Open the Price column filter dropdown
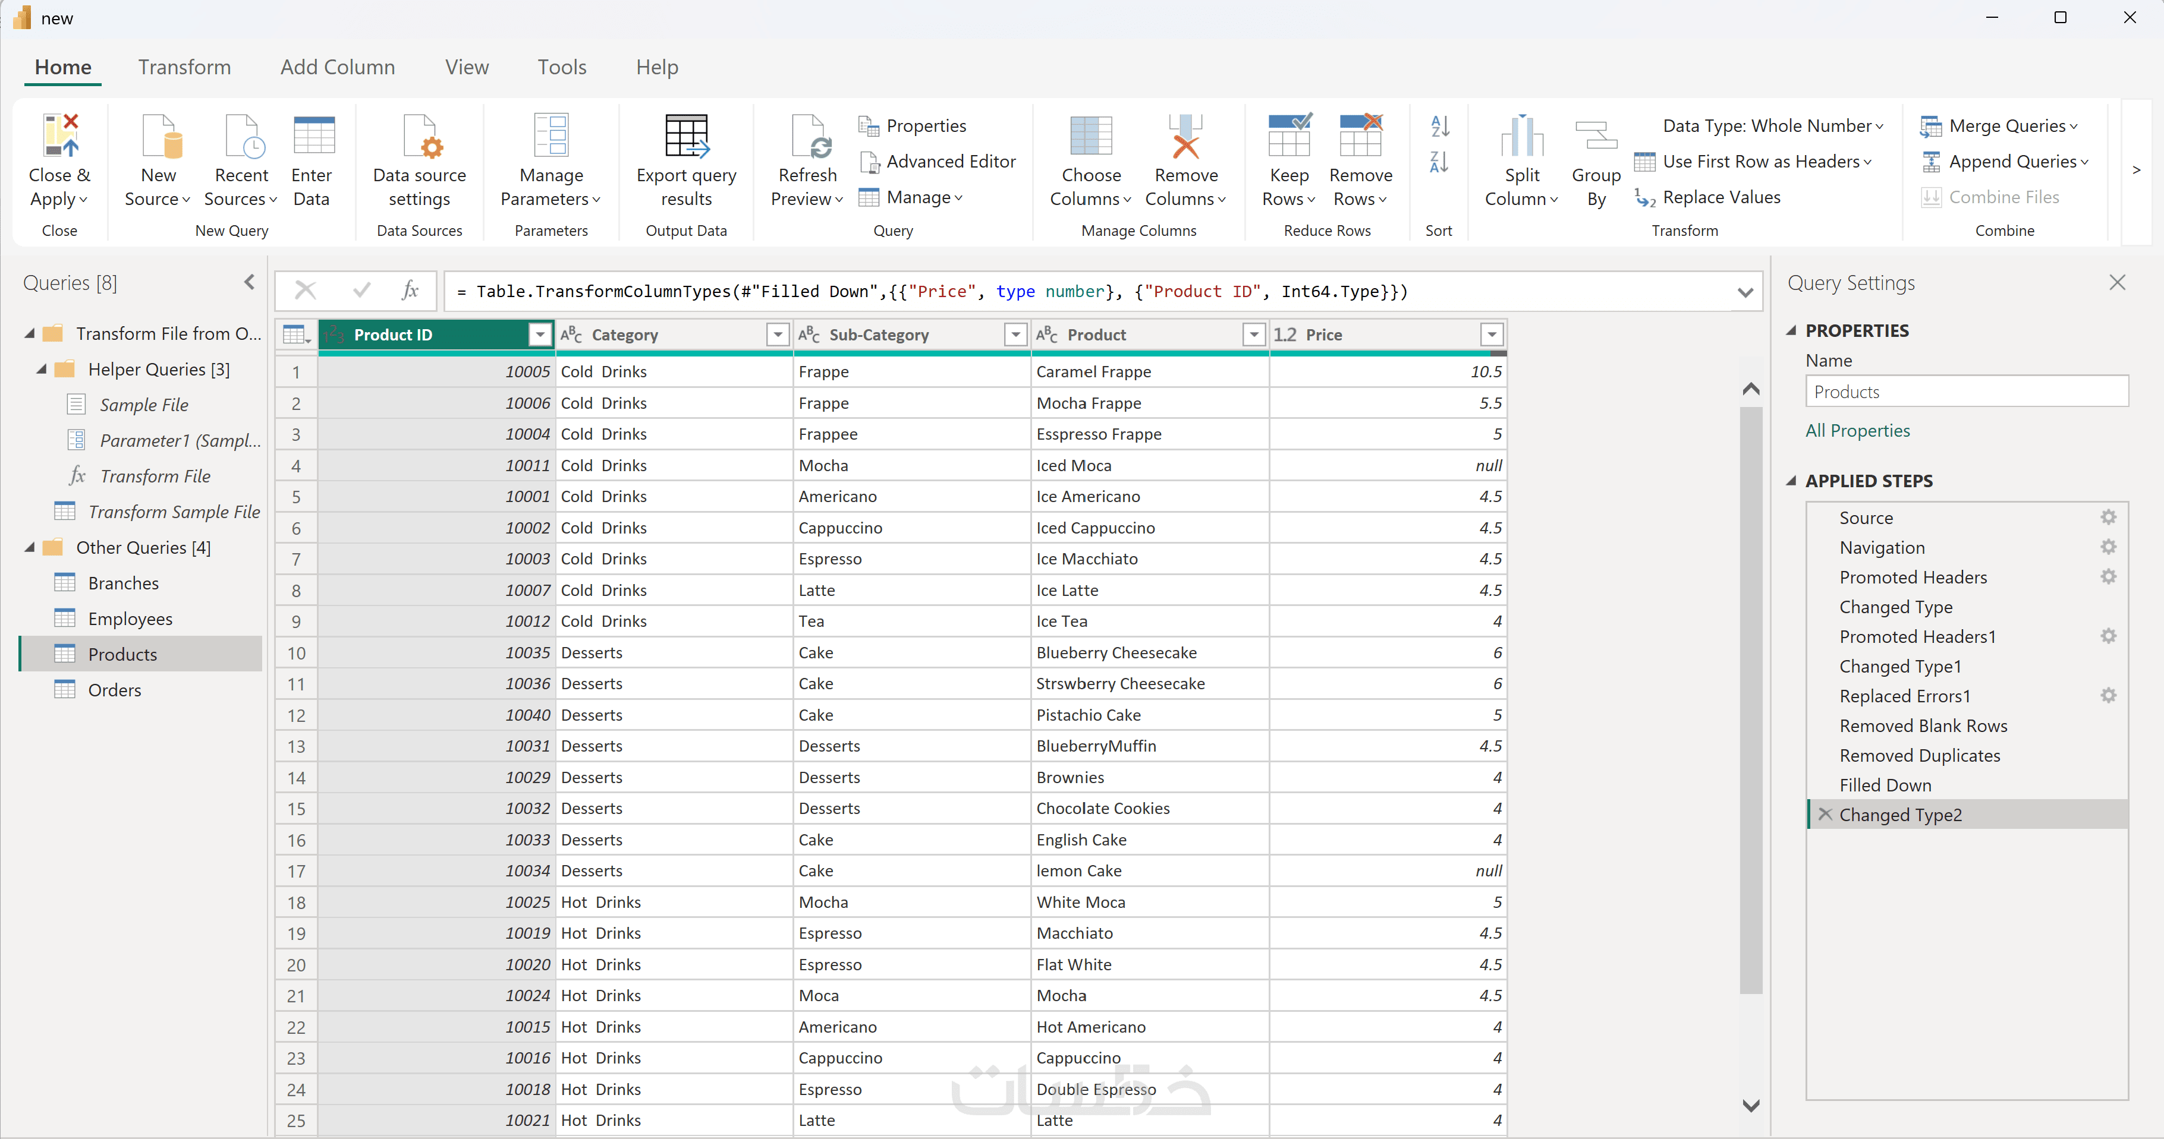2164x1139 pixels. [x=1491, y=335]
